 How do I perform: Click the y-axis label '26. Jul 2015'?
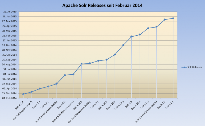click(10, 12)
